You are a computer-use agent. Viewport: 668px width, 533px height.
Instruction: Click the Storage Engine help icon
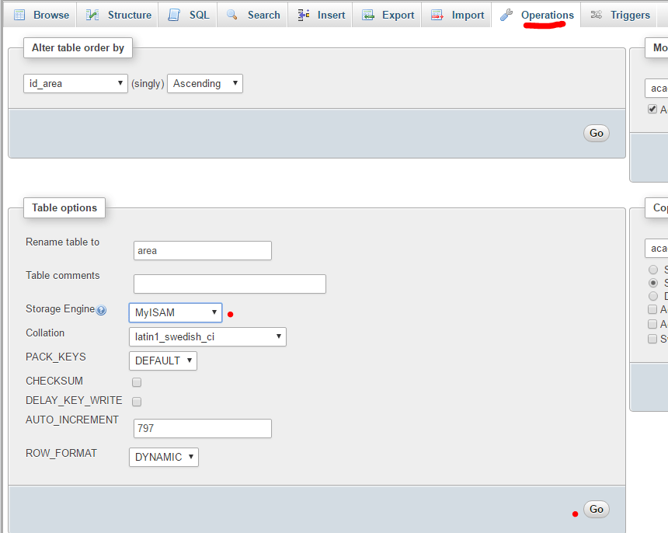(102, 310)
